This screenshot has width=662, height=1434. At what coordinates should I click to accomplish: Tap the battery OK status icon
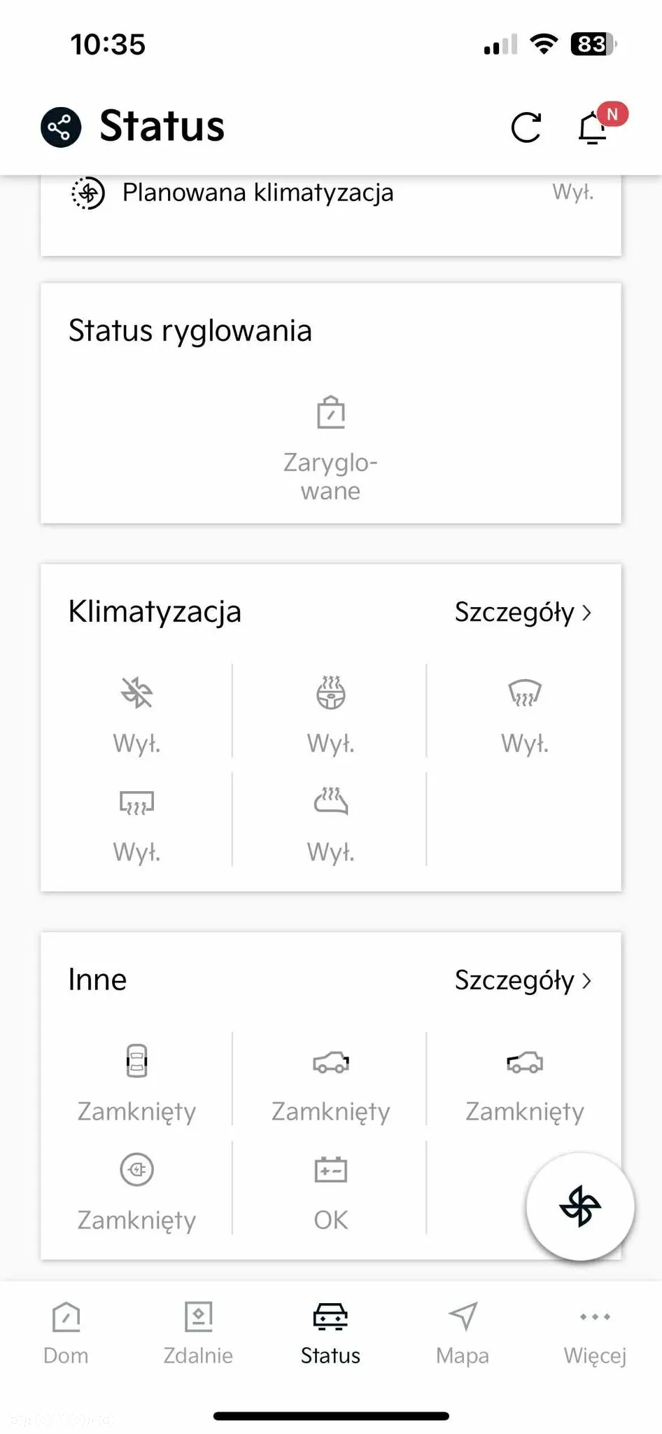click(330, 1169)
